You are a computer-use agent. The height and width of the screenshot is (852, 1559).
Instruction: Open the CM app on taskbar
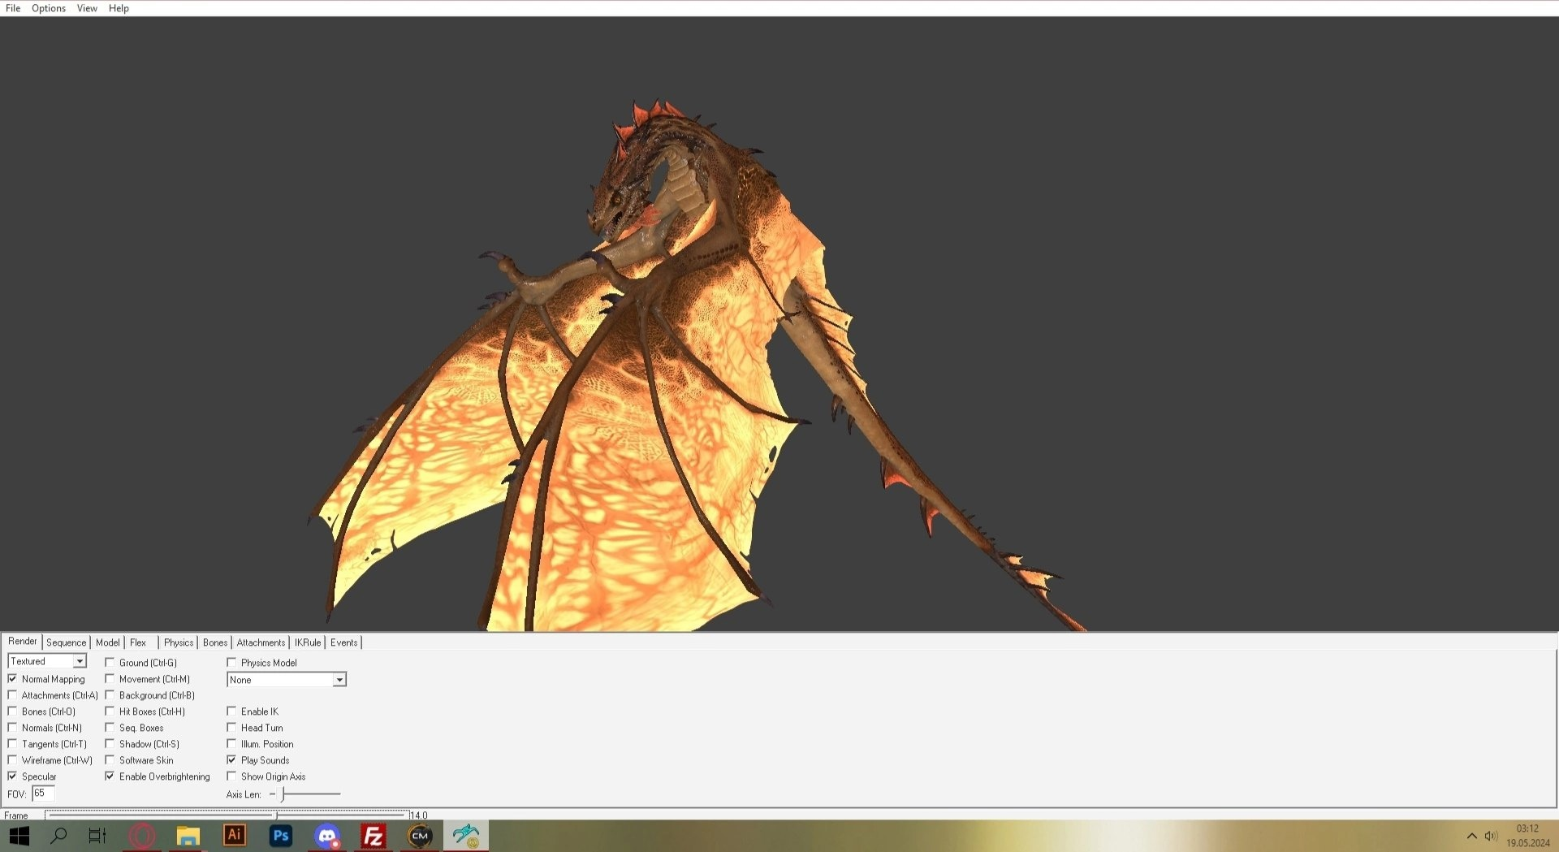pyautogui.click(x=420, y=835)
